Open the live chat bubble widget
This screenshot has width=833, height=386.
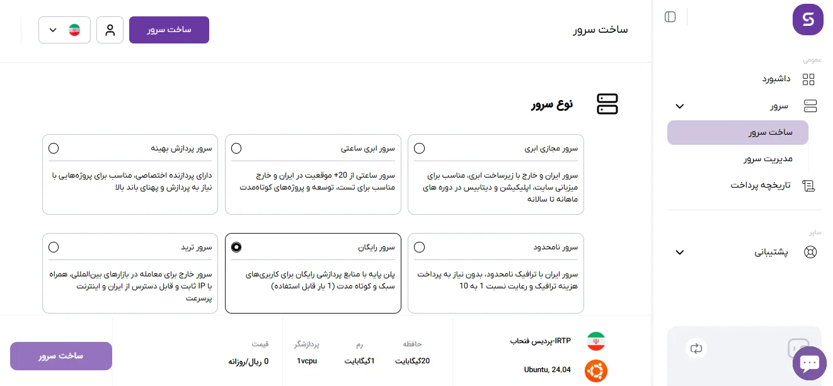click(x=809, y=363)
